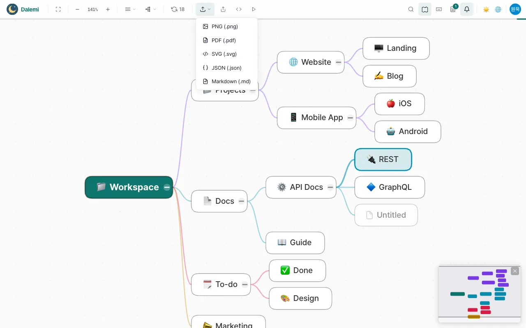This screenshot has width=526, height=328.
Task: Collapse the Website branch
Action: [x=338, y=62]
